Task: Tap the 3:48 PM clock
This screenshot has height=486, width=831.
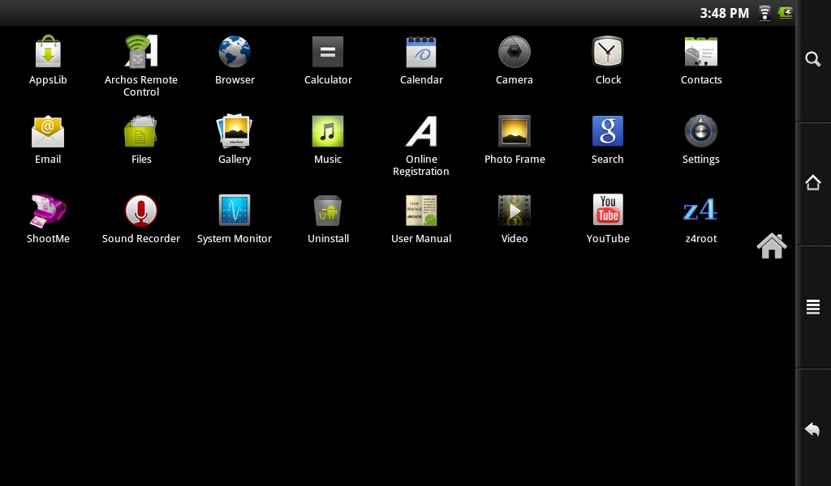Action: 724,13
